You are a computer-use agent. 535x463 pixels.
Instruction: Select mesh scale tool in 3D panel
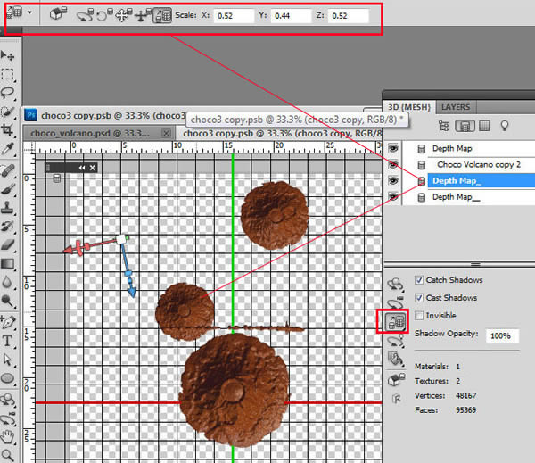point(395,322)
